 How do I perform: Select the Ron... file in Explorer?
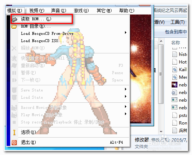179,123
